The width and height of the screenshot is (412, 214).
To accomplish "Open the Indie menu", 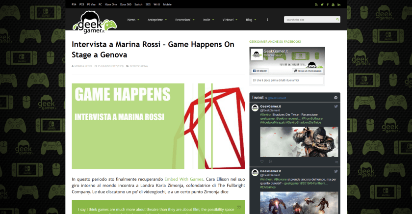I will click(x=208, y=20).
